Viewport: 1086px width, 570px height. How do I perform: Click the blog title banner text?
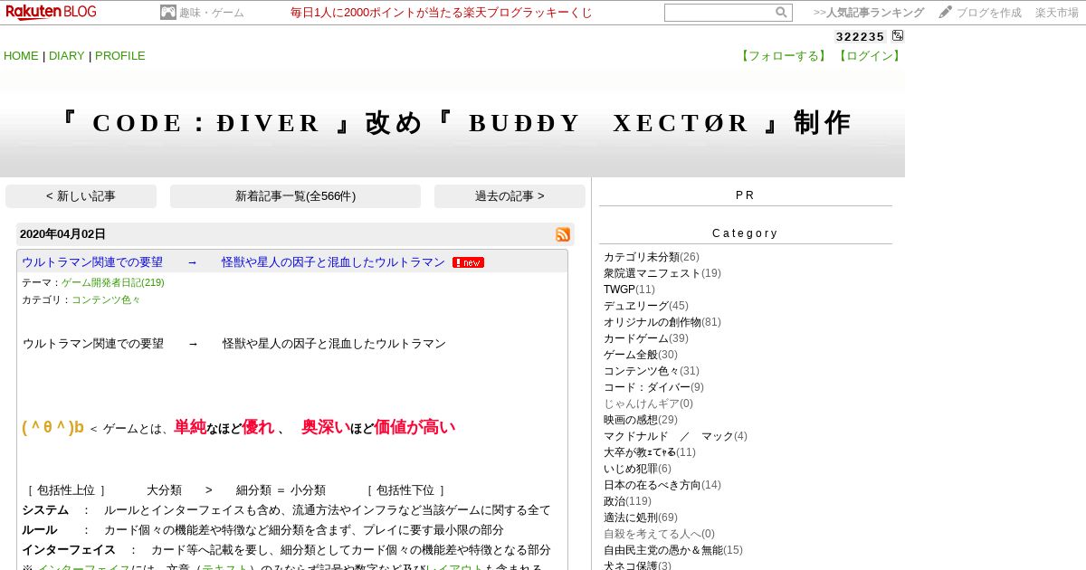tap(454, 123)
